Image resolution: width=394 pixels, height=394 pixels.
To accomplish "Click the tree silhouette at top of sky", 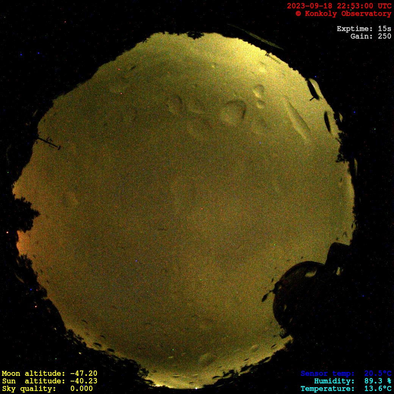I will [x=195, y=35].
